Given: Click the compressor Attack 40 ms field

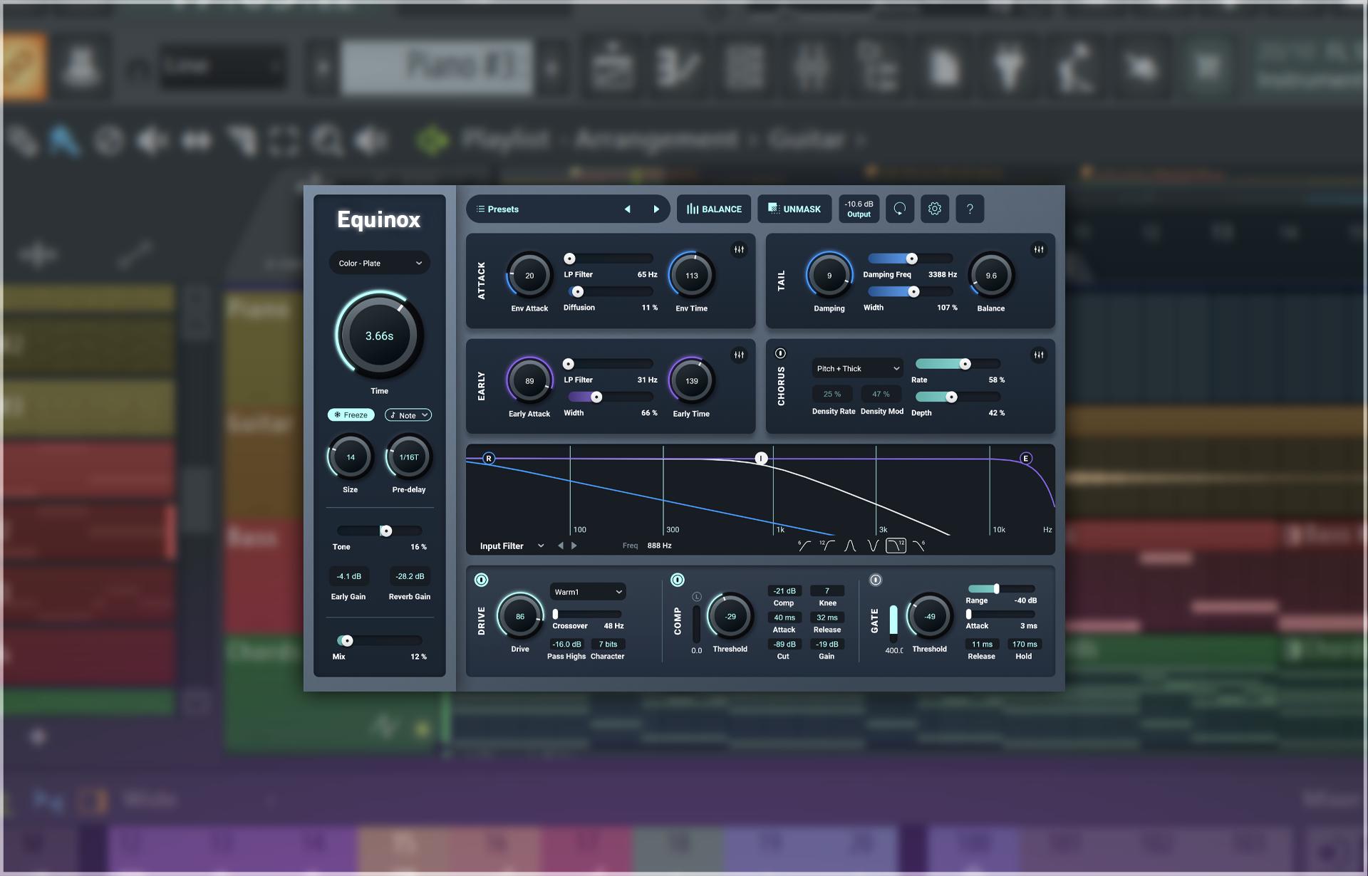Looking at the screenshot, I should click(x=784, y=617).
